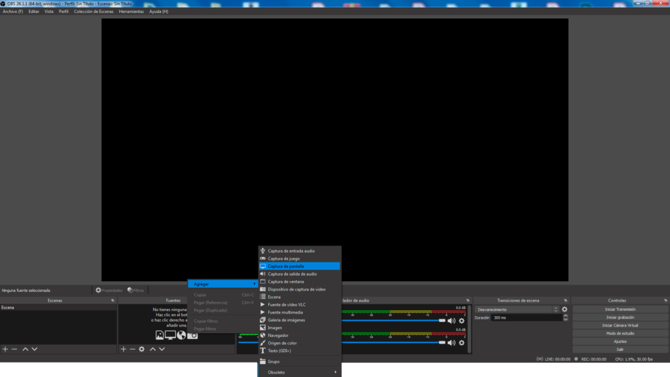Choose Fuente multimedia source
This screenshot has height=377, width=670.
point(299,312)
